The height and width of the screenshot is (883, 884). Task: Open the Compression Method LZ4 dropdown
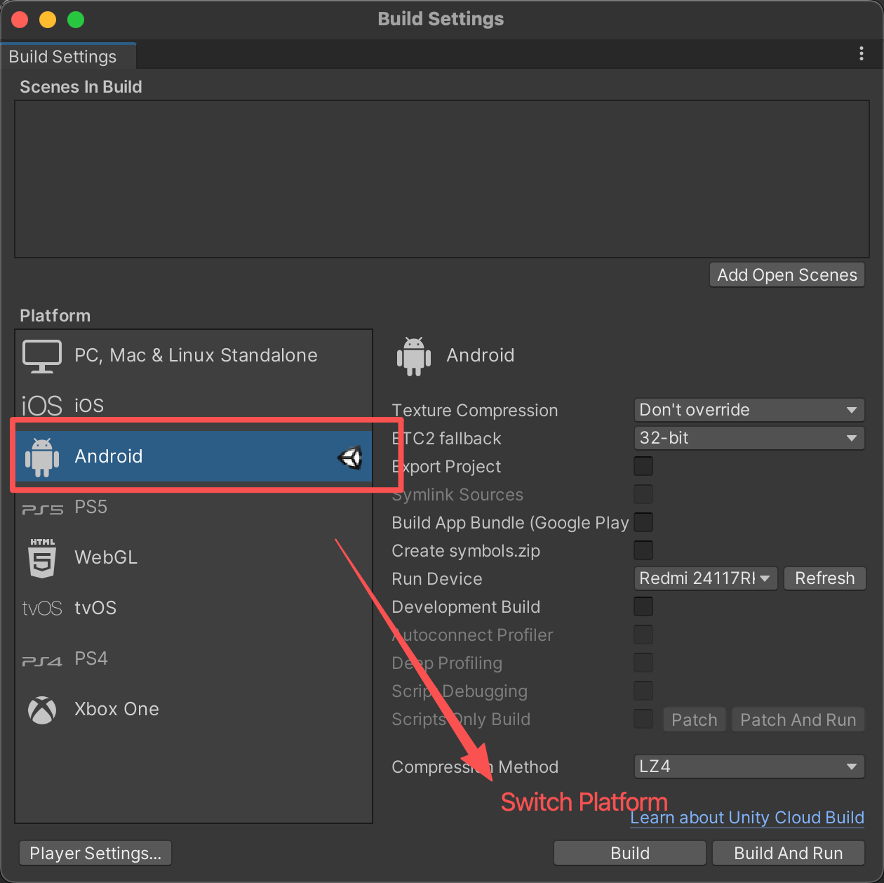tap(749, 766)
